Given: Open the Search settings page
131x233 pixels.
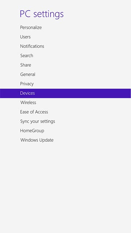Looking at the screenshot, I should tap(27, 56).
